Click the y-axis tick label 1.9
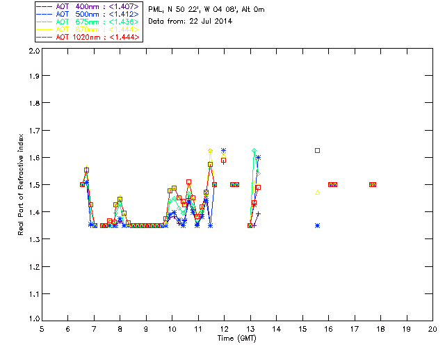Image resolution: width=445 pixels, height=356 pixels. (x=34, y=76)
